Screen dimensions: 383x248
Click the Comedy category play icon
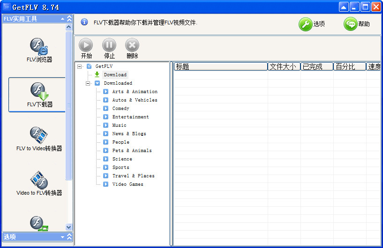pos(106,108)
